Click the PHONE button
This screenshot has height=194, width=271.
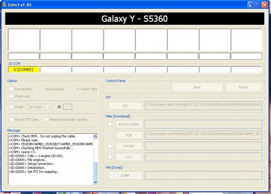(x=129, y=146)
